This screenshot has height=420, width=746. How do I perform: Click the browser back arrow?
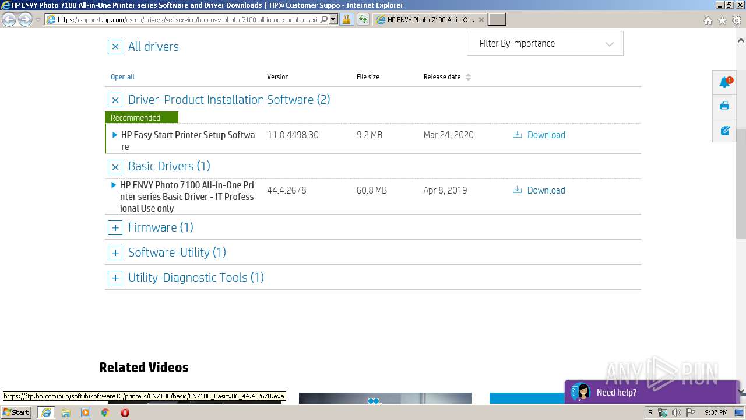pos(9,19)
